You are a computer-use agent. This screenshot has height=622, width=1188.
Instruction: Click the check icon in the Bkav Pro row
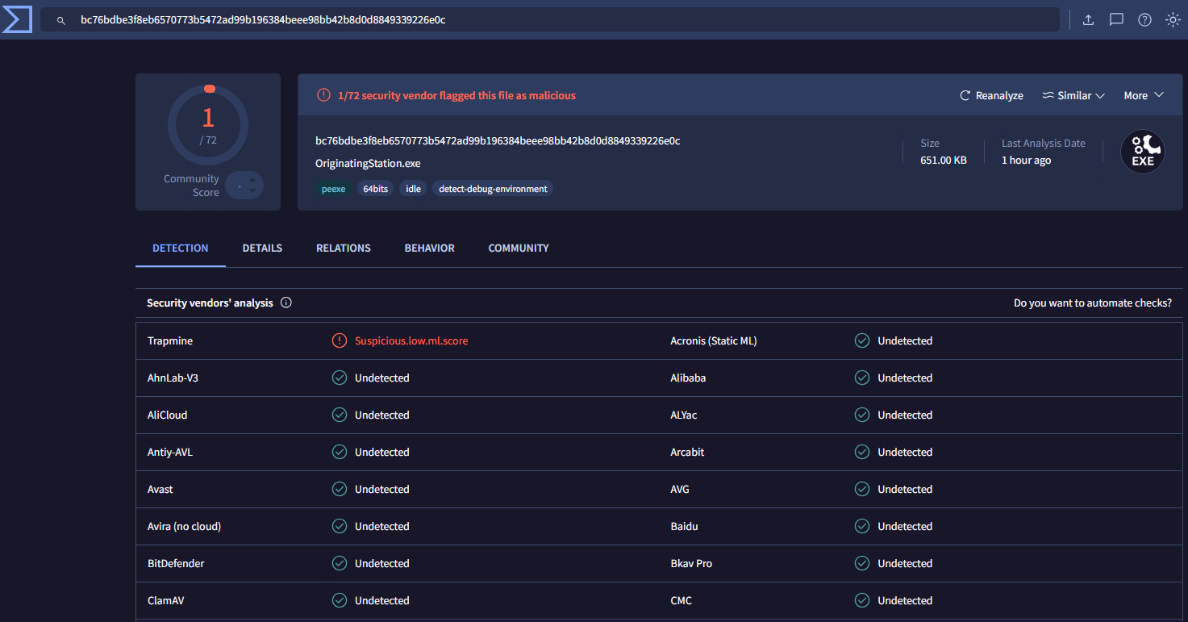pyautogui.click(x=862, y=563)
